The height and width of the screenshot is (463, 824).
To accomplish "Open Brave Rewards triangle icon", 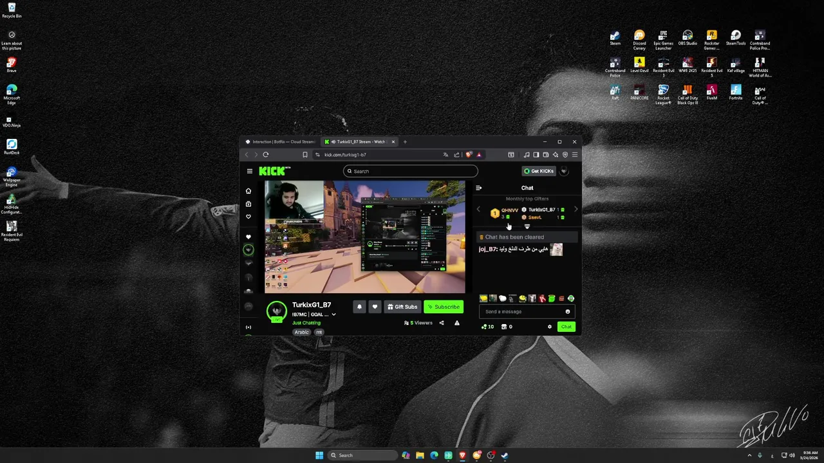I will point(479,155).
